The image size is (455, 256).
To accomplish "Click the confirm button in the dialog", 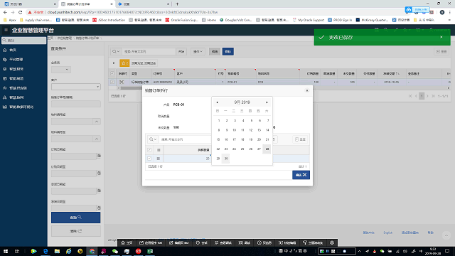I will click(301, 175).
